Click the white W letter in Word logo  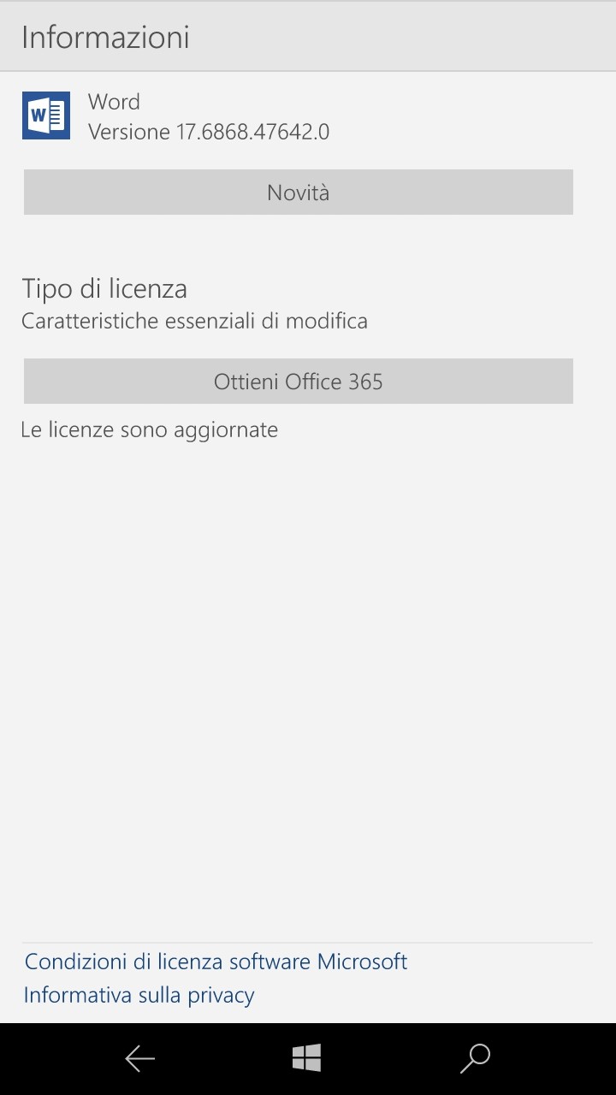coord(38,115)
